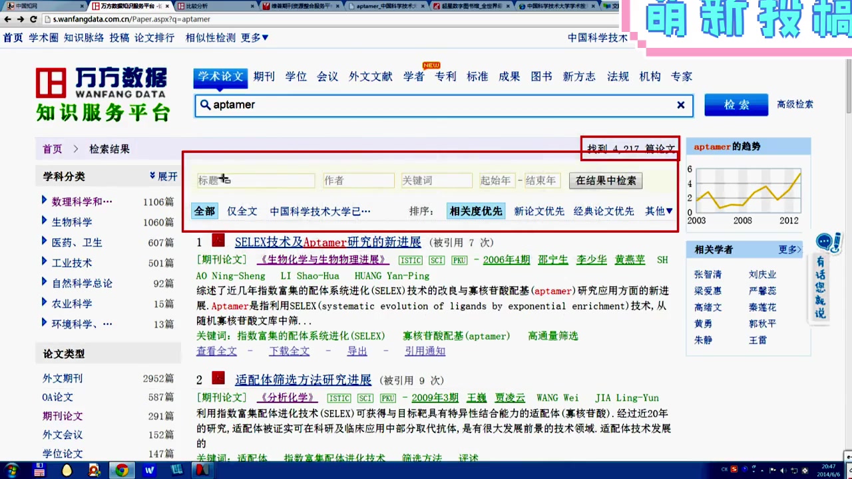Click the 检索 search button
Image resolution: width=852 pixels, height=479 pixels.
(x=736, y=104)
